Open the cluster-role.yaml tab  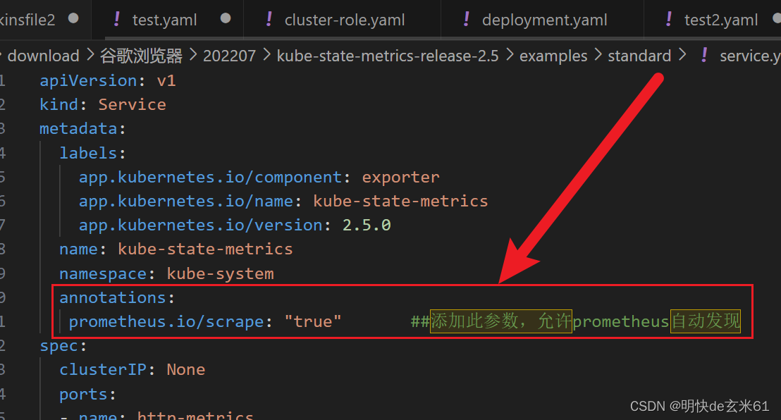click(344, 20)
